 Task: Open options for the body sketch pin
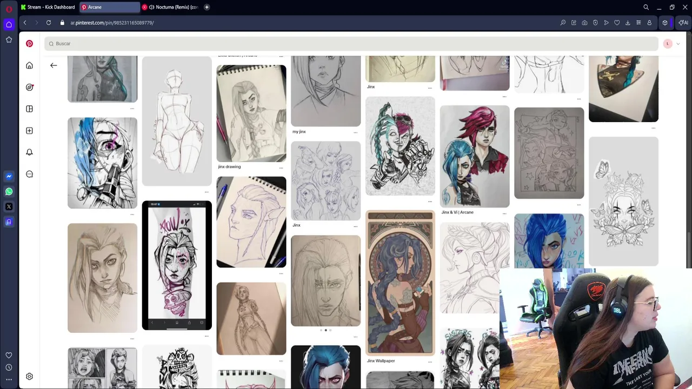click(207, 191)
